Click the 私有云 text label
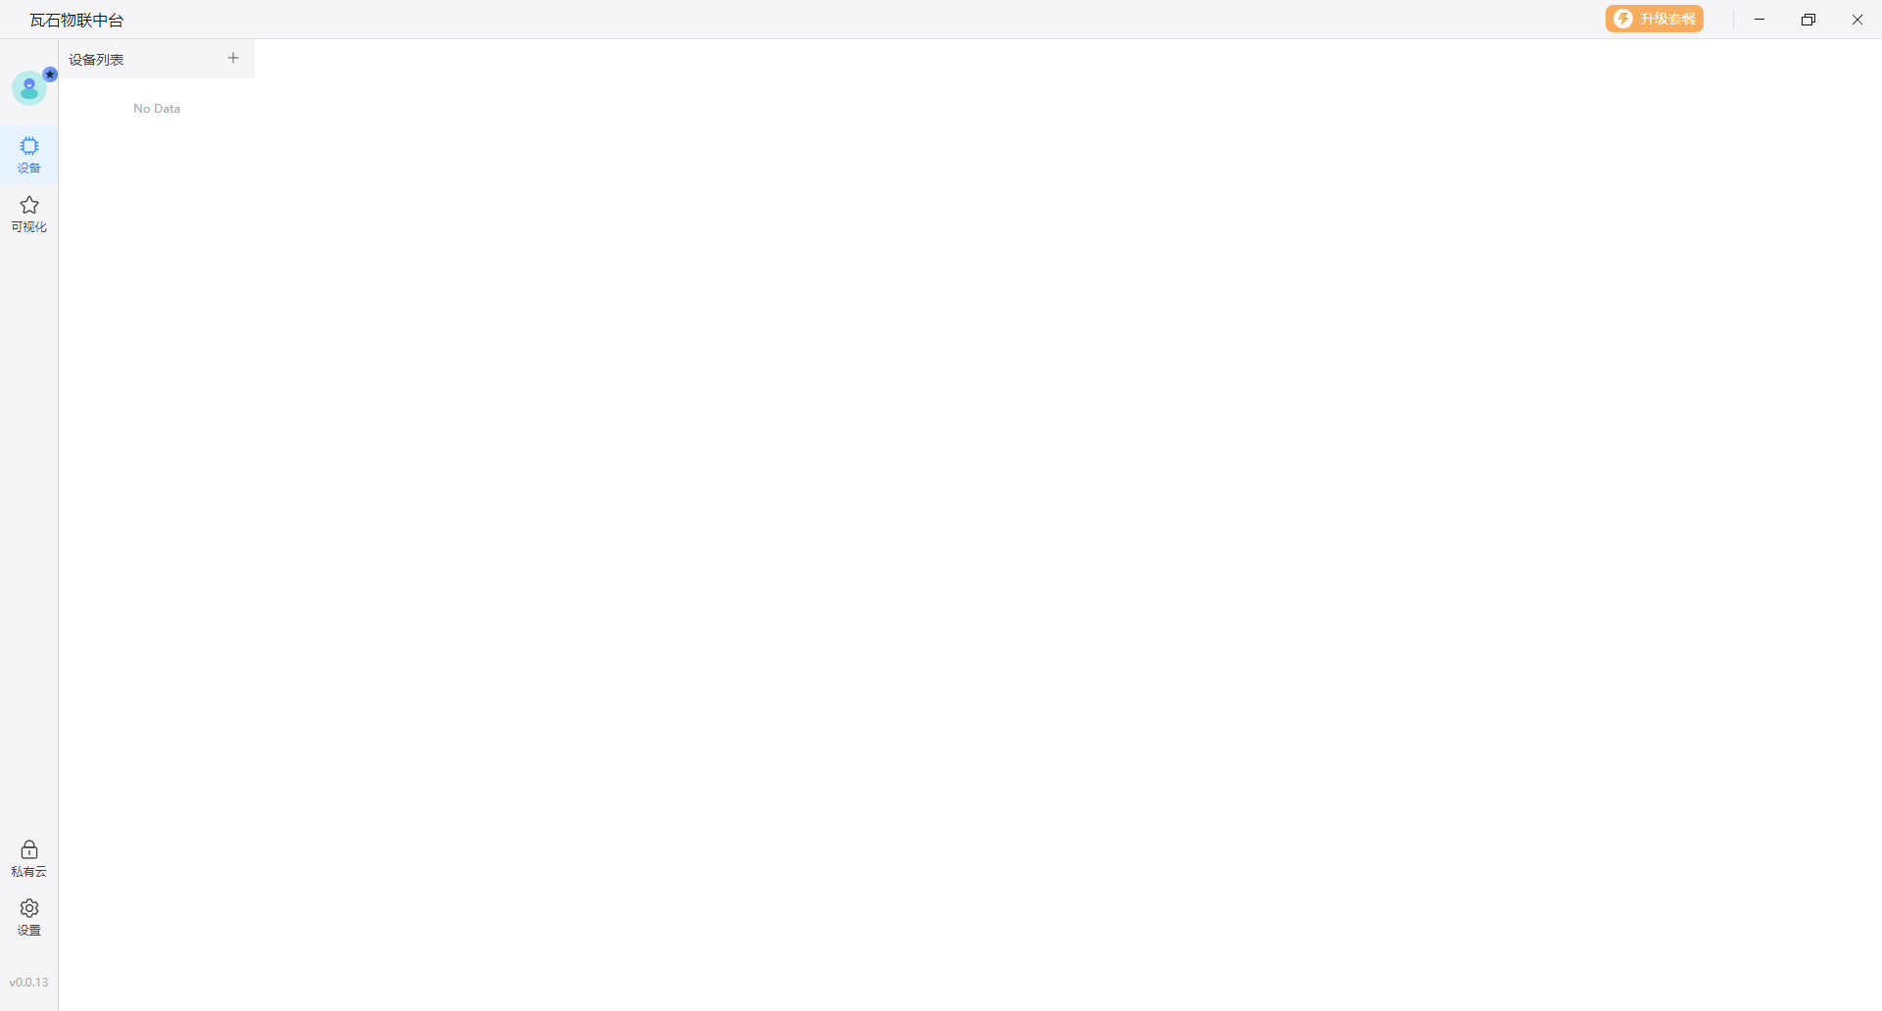The image size is (1882, 1011). click(x=29, y=872)
